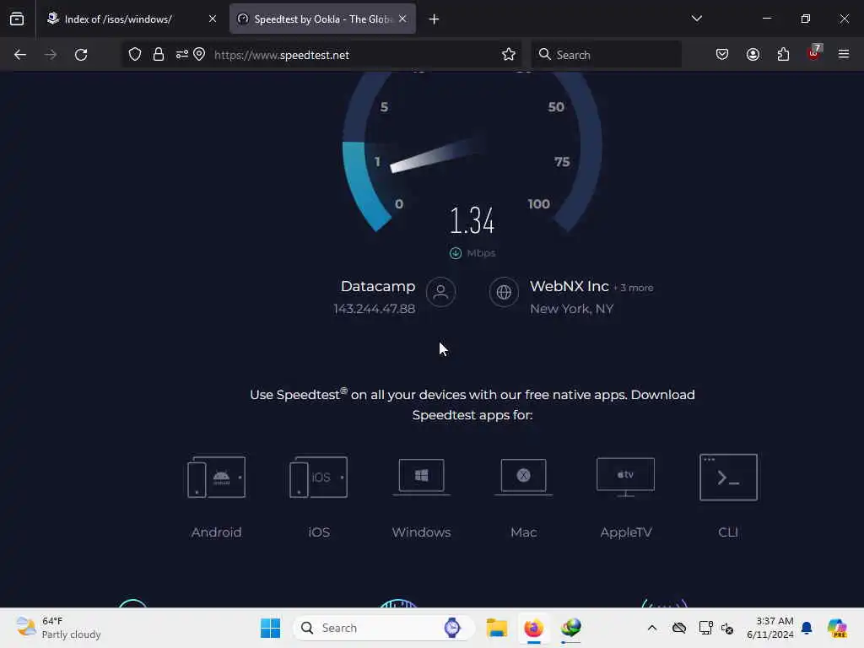864x648 pixels.
Task: Open tracking protection shield icon
Action: pos(135,55)
